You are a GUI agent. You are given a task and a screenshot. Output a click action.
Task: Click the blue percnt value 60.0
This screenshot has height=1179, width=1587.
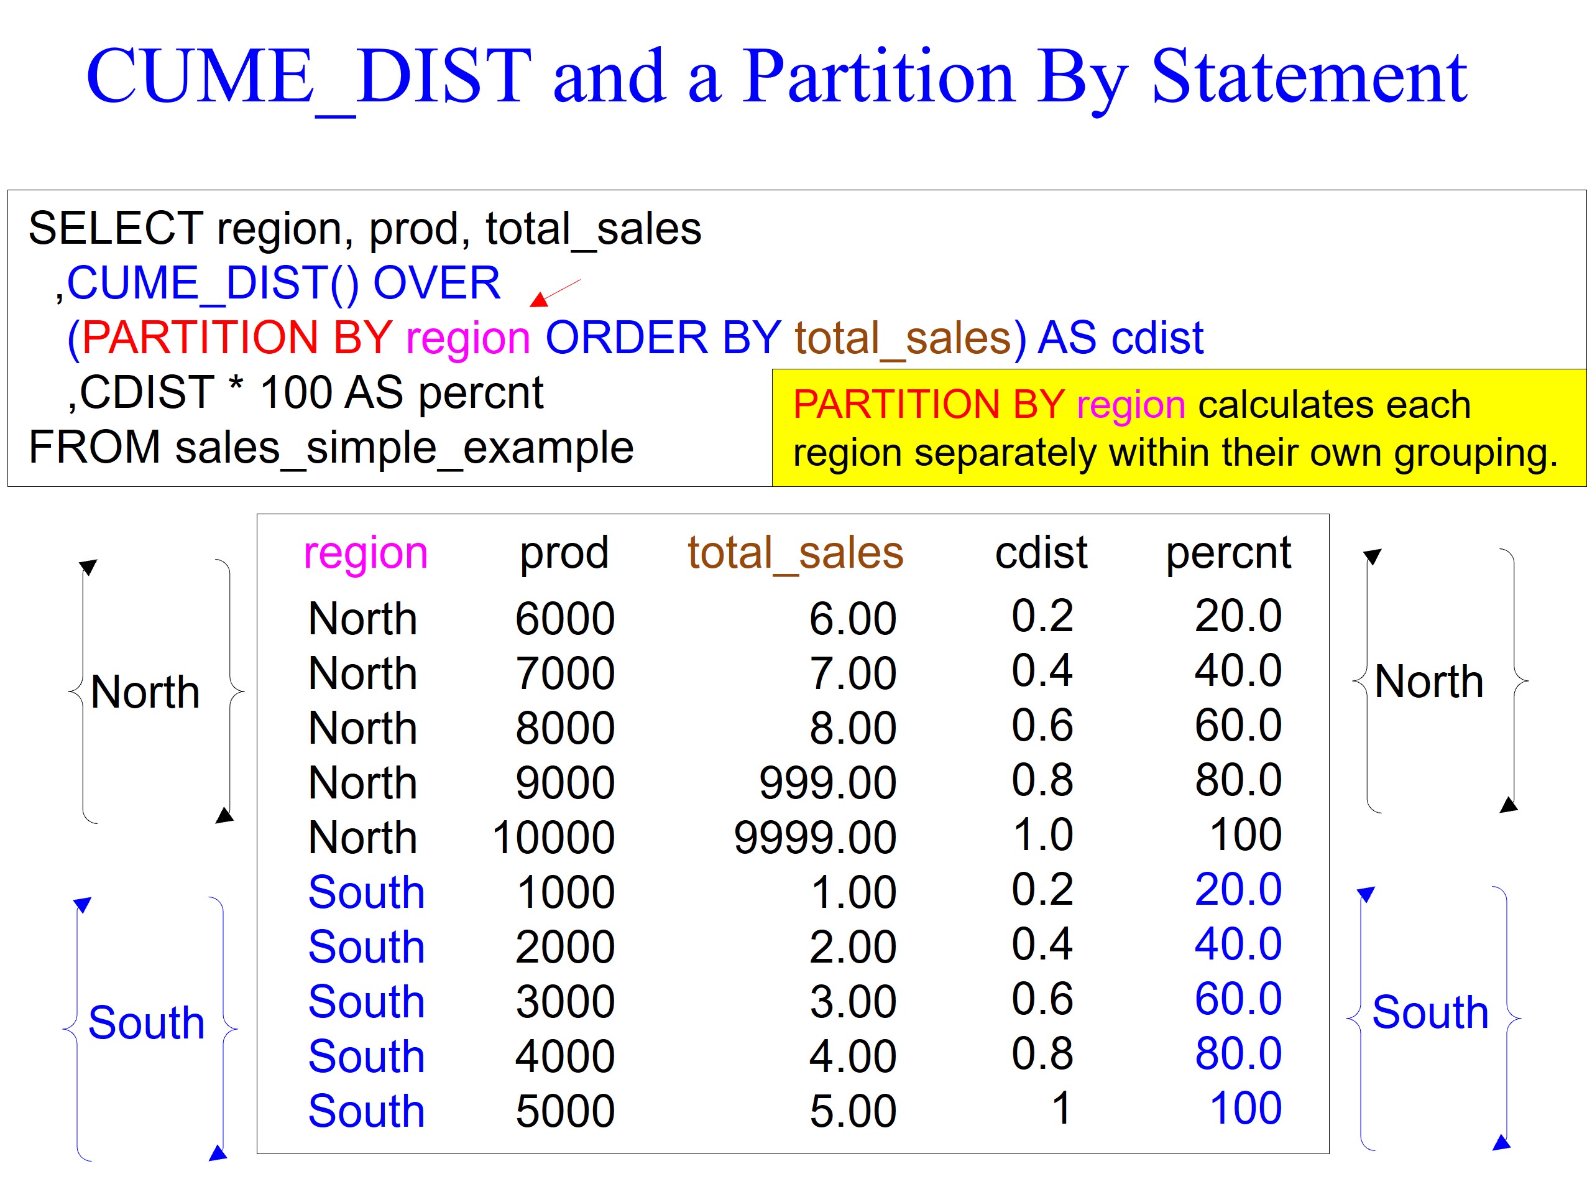pos(1238,999)
